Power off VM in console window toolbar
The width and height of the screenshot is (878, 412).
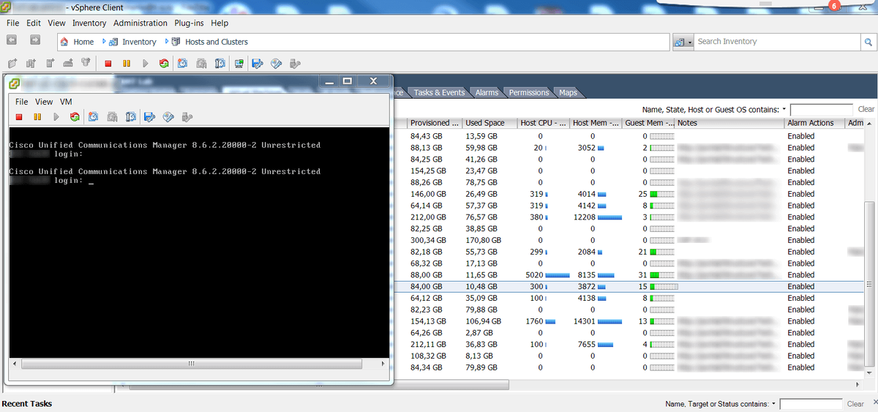[x=19, y=116]
